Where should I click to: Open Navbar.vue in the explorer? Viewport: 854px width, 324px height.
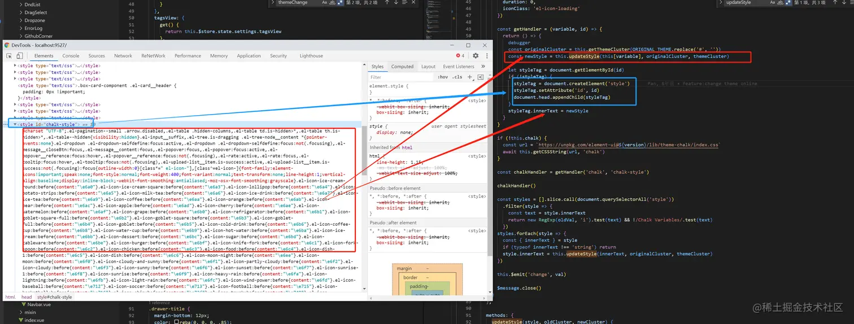(40, 304)
